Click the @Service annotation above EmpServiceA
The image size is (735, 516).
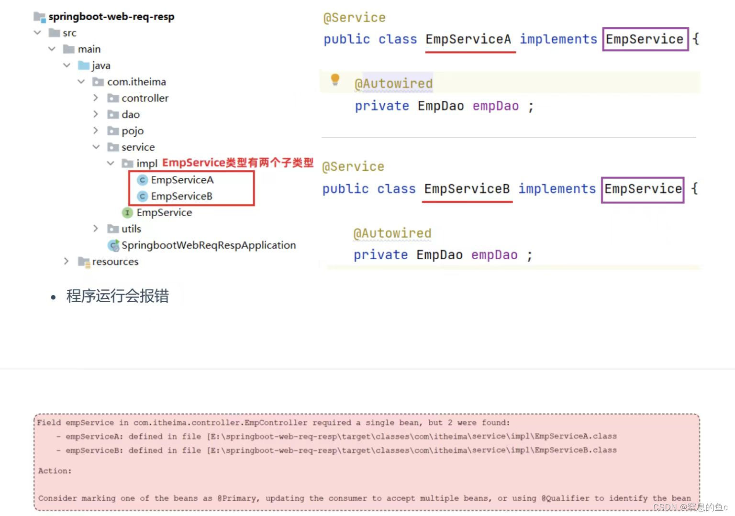[x=355, y=18]
